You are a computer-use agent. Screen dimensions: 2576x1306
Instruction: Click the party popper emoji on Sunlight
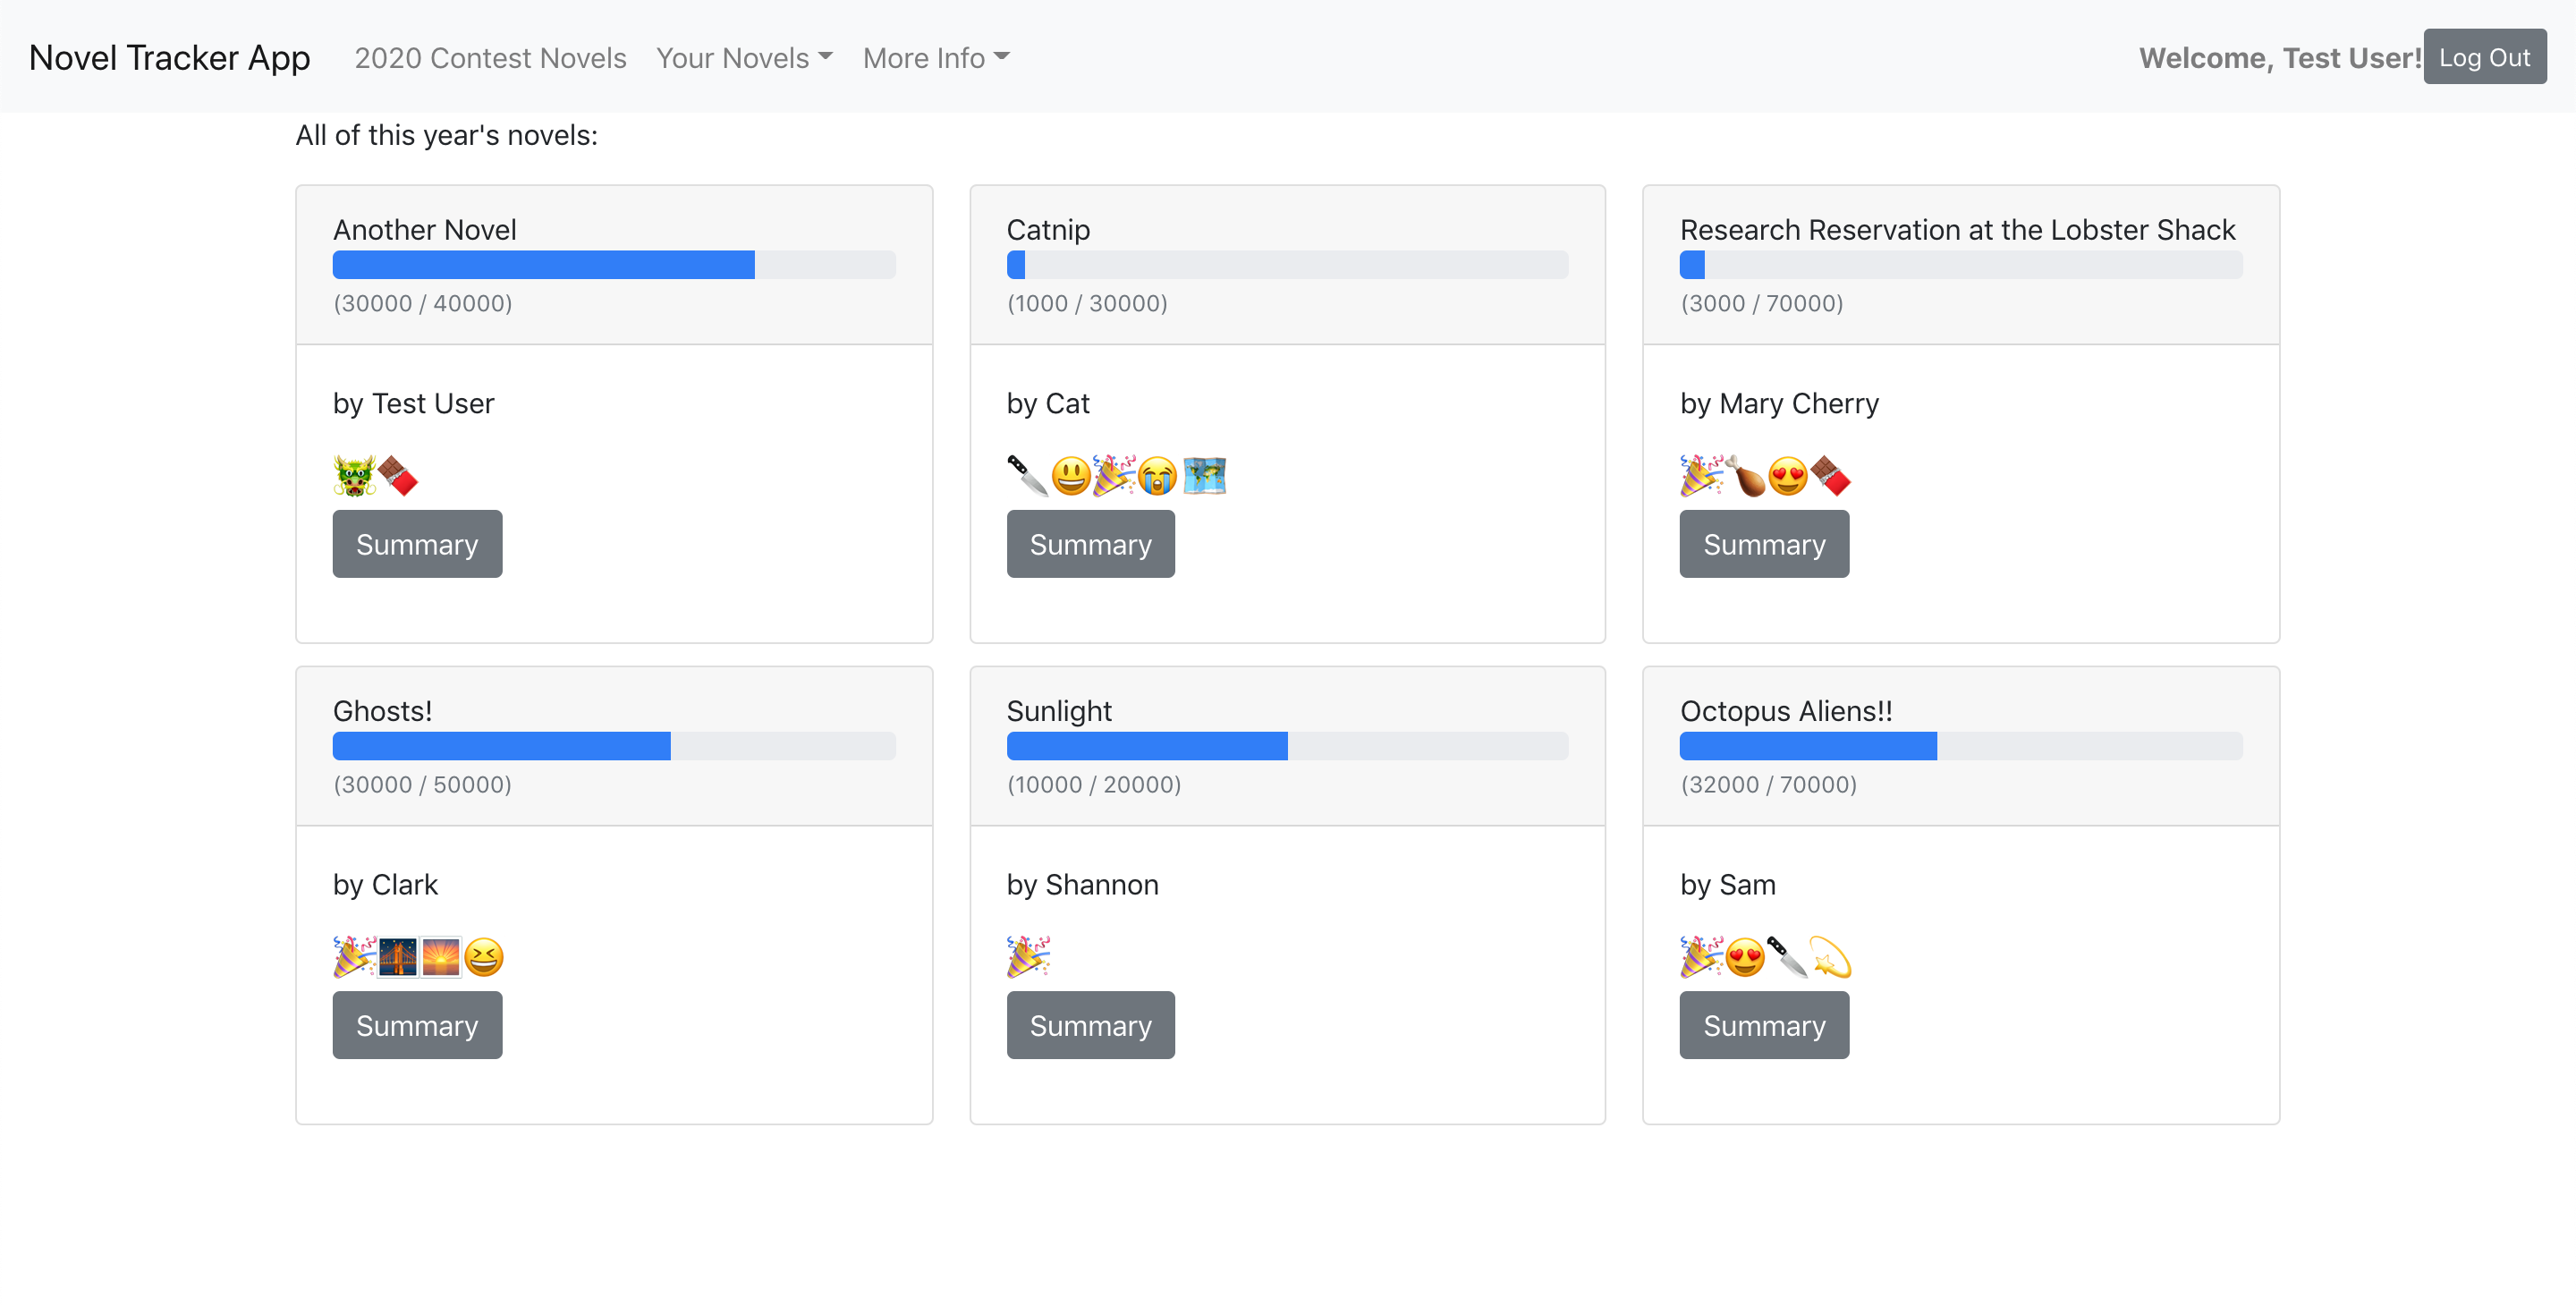[x=1028, y=957]
